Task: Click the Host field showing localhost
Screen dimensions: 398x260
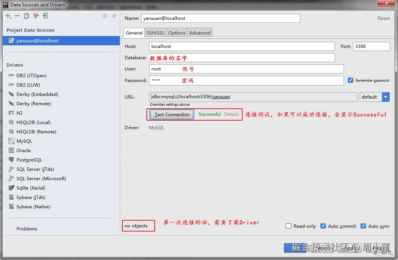Action: click(x=242, y=46)
